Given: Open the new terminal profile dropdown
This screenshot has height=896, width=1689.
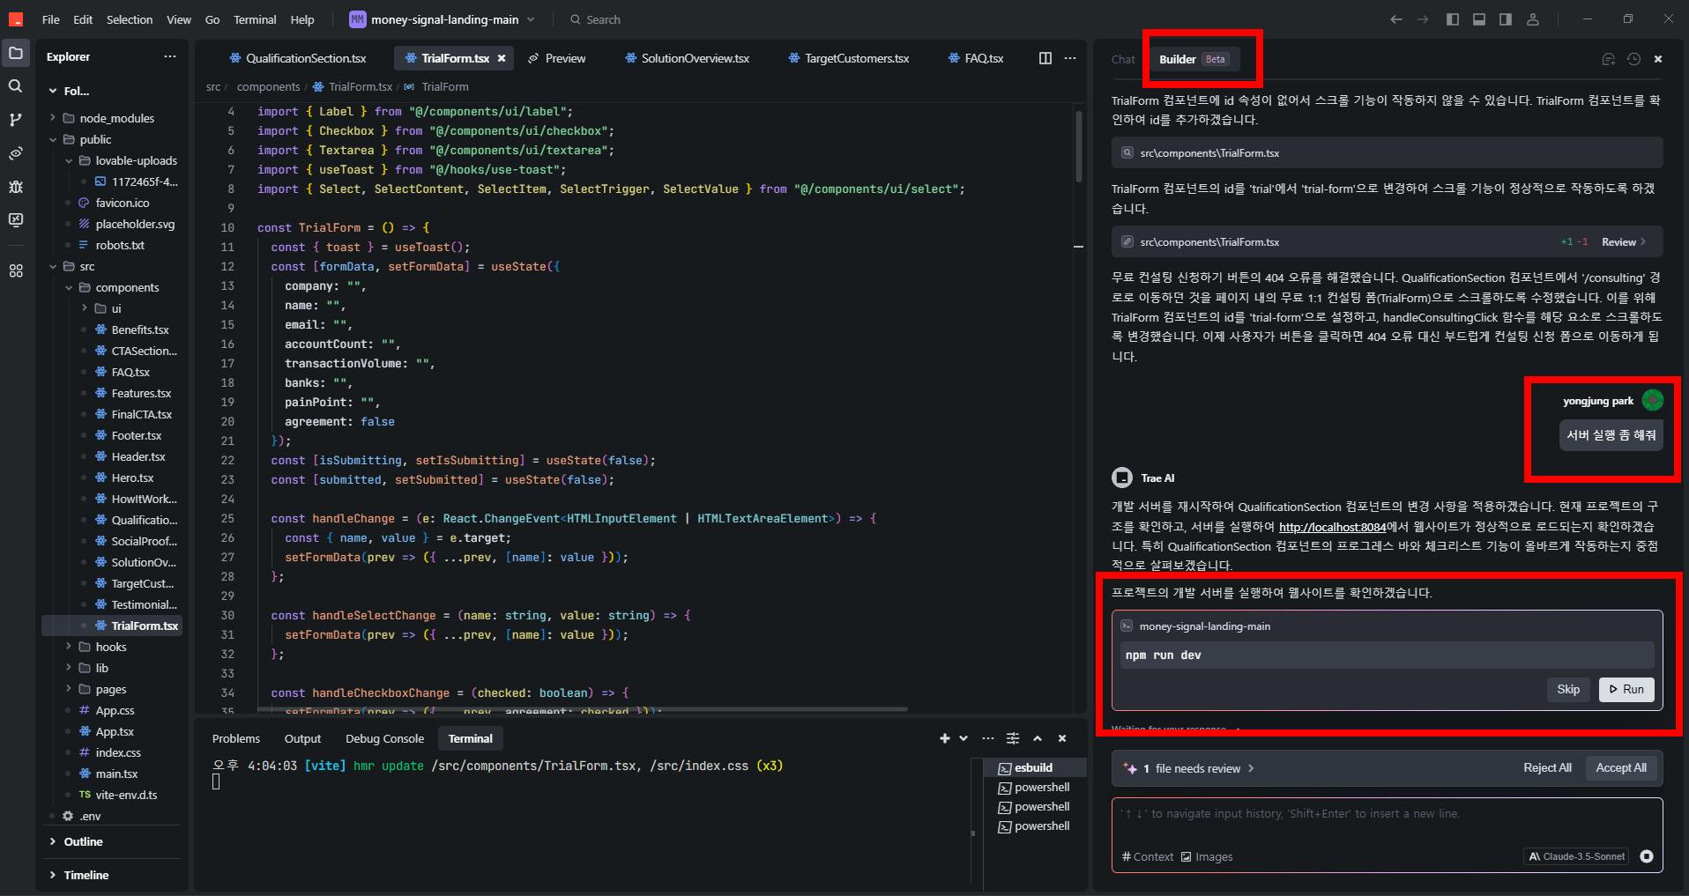Looking at the screenshot, I should coord(964,738).
